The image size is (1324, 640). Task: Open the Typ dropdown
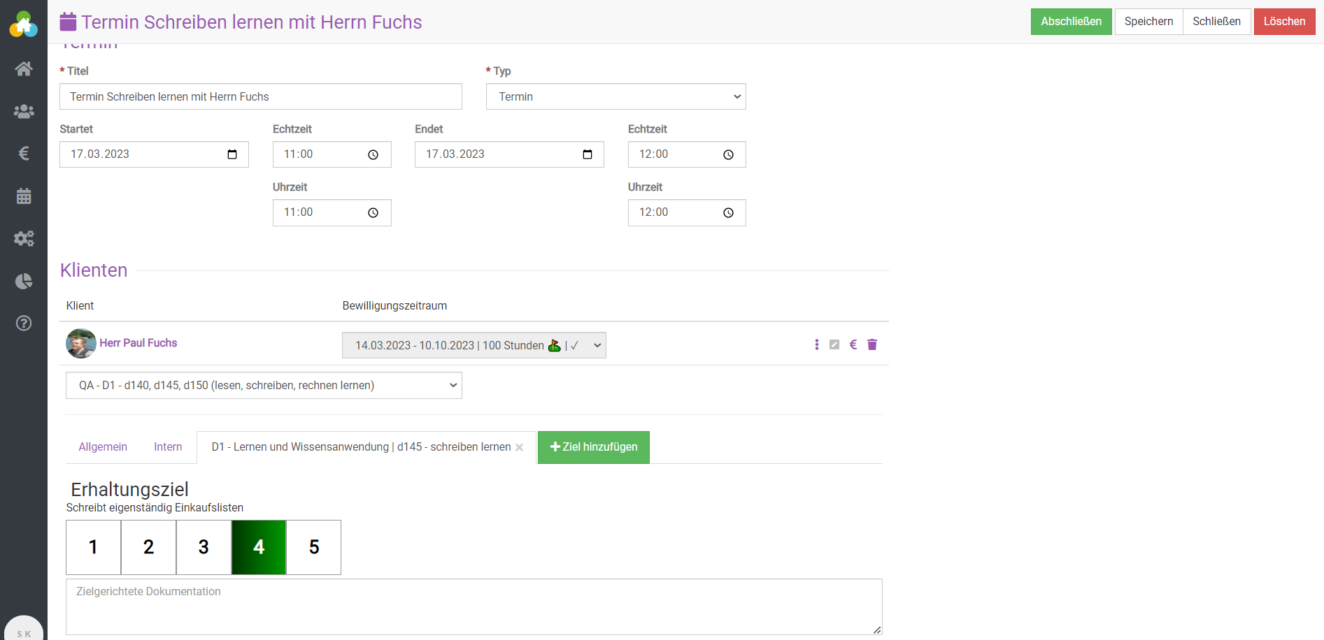pos(615,96)
